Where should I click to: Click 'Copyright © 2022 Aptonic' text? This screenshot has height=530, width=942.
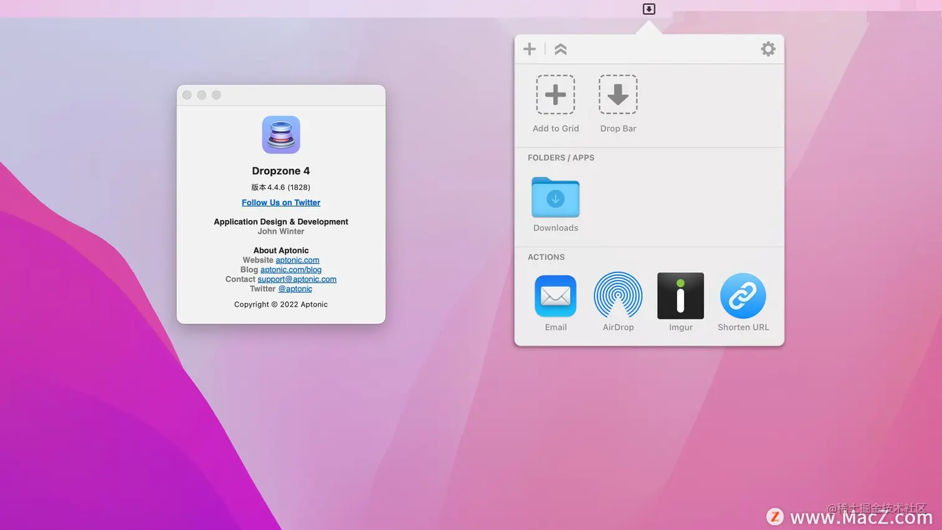pyautogui.click(x=281, y=305)
